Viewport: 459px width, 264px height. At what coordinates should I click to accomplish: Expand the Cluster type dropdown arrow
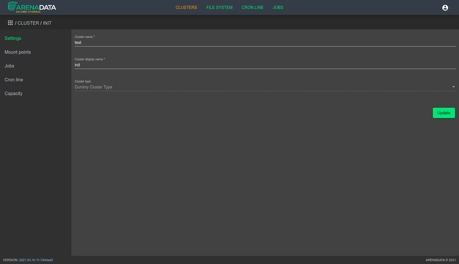(x=453, y=87)
